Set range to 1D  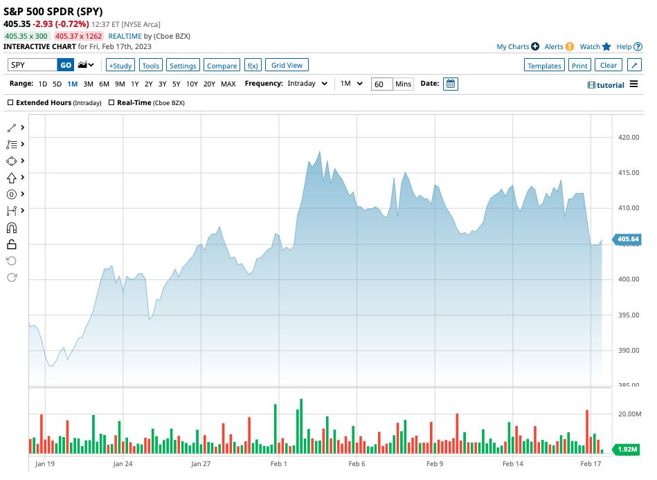tap(43, 84)
